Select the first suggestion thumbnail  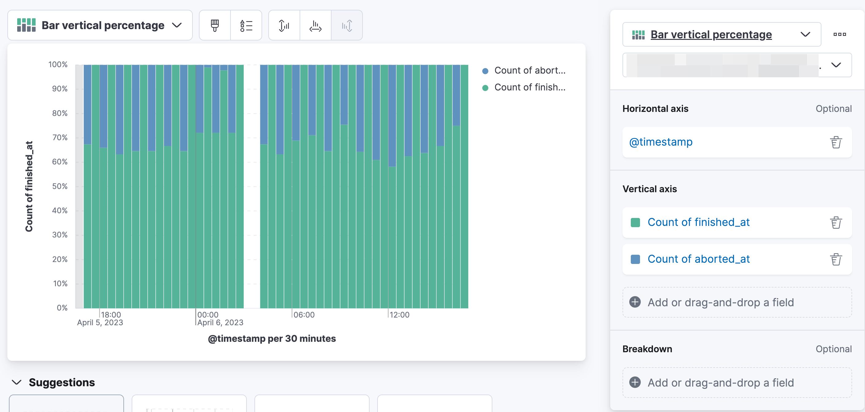coord(66,404)
